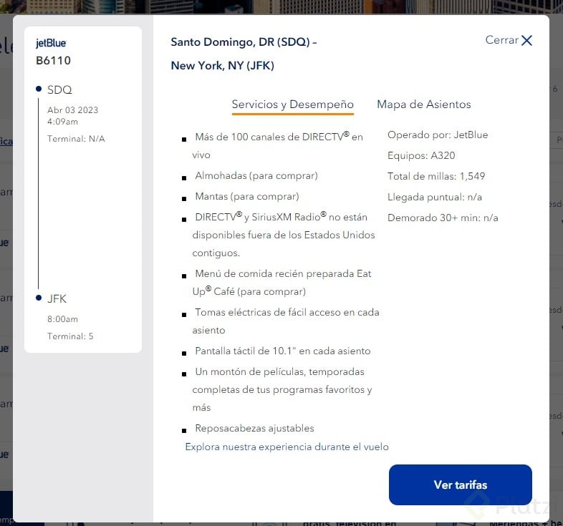Click Terminal: N/A under SDQ

76,139
